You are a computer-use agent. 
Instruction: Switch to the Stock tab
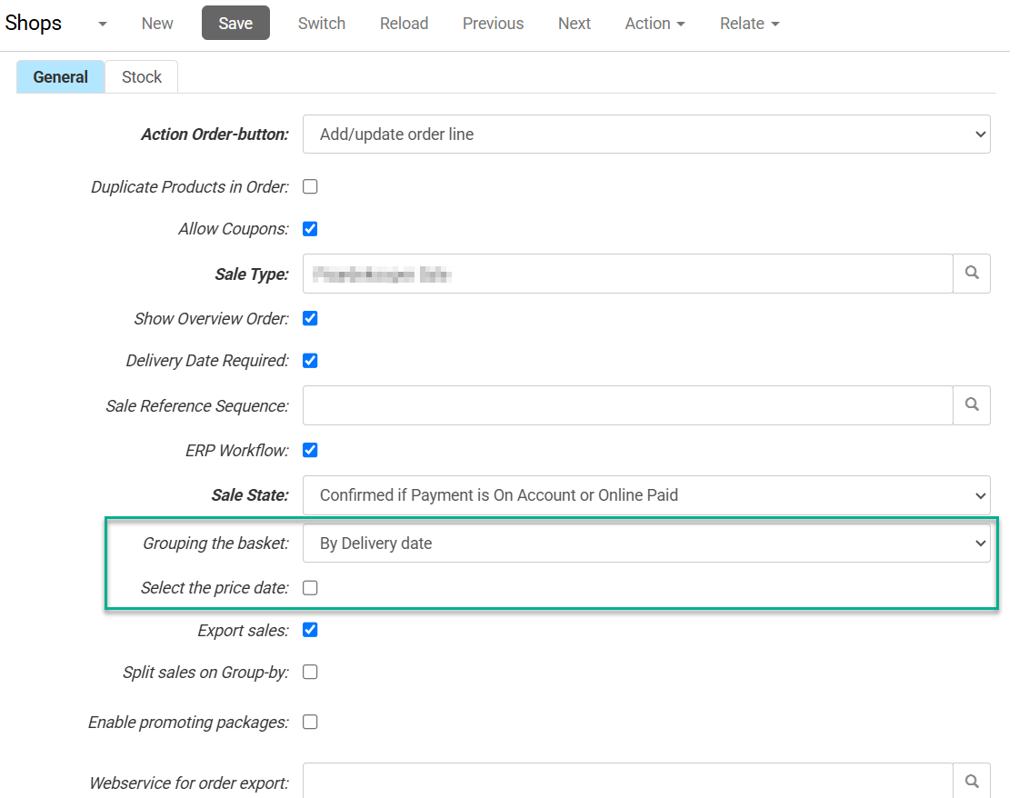[x=142, y=77]
